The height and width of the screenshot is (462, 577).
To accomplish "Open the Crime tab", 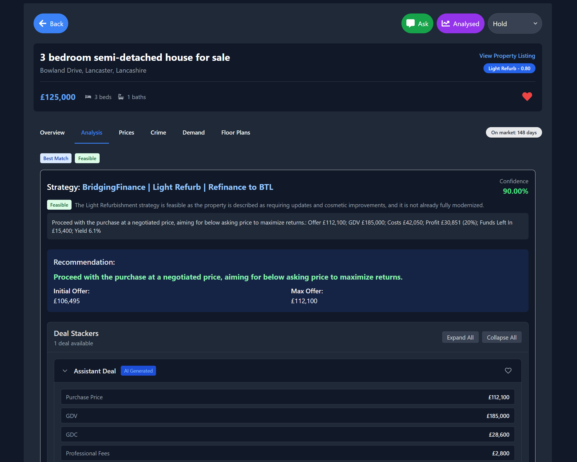I will [158, 133].
